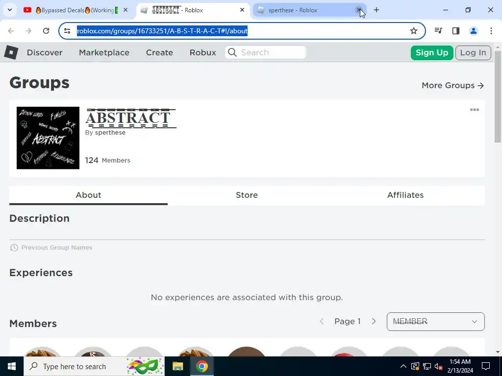502x376 pixels.
Task: Select the ABSTRACT - Roblox tab
Action: (x=192, y=10)
